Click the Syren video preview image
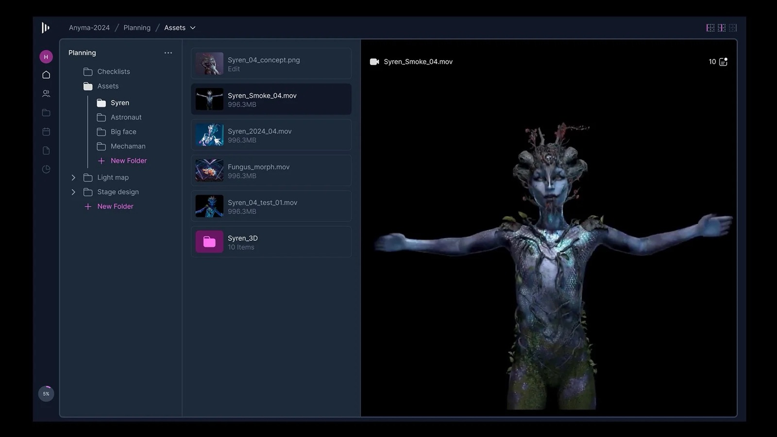 pos(553,266)
